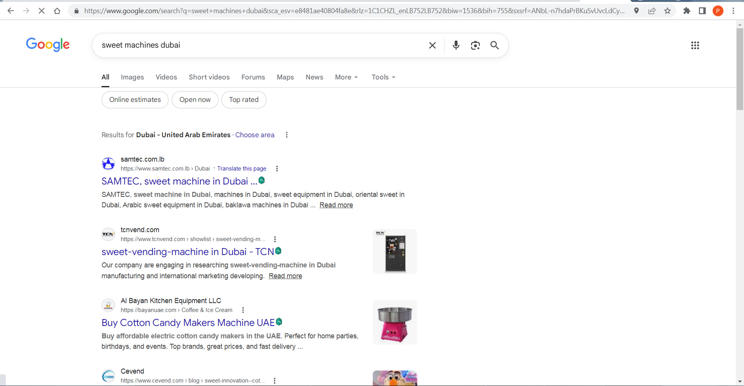Open more options for Al Bayan result
Screen dimensions: 744x386
tap(243, 310)
